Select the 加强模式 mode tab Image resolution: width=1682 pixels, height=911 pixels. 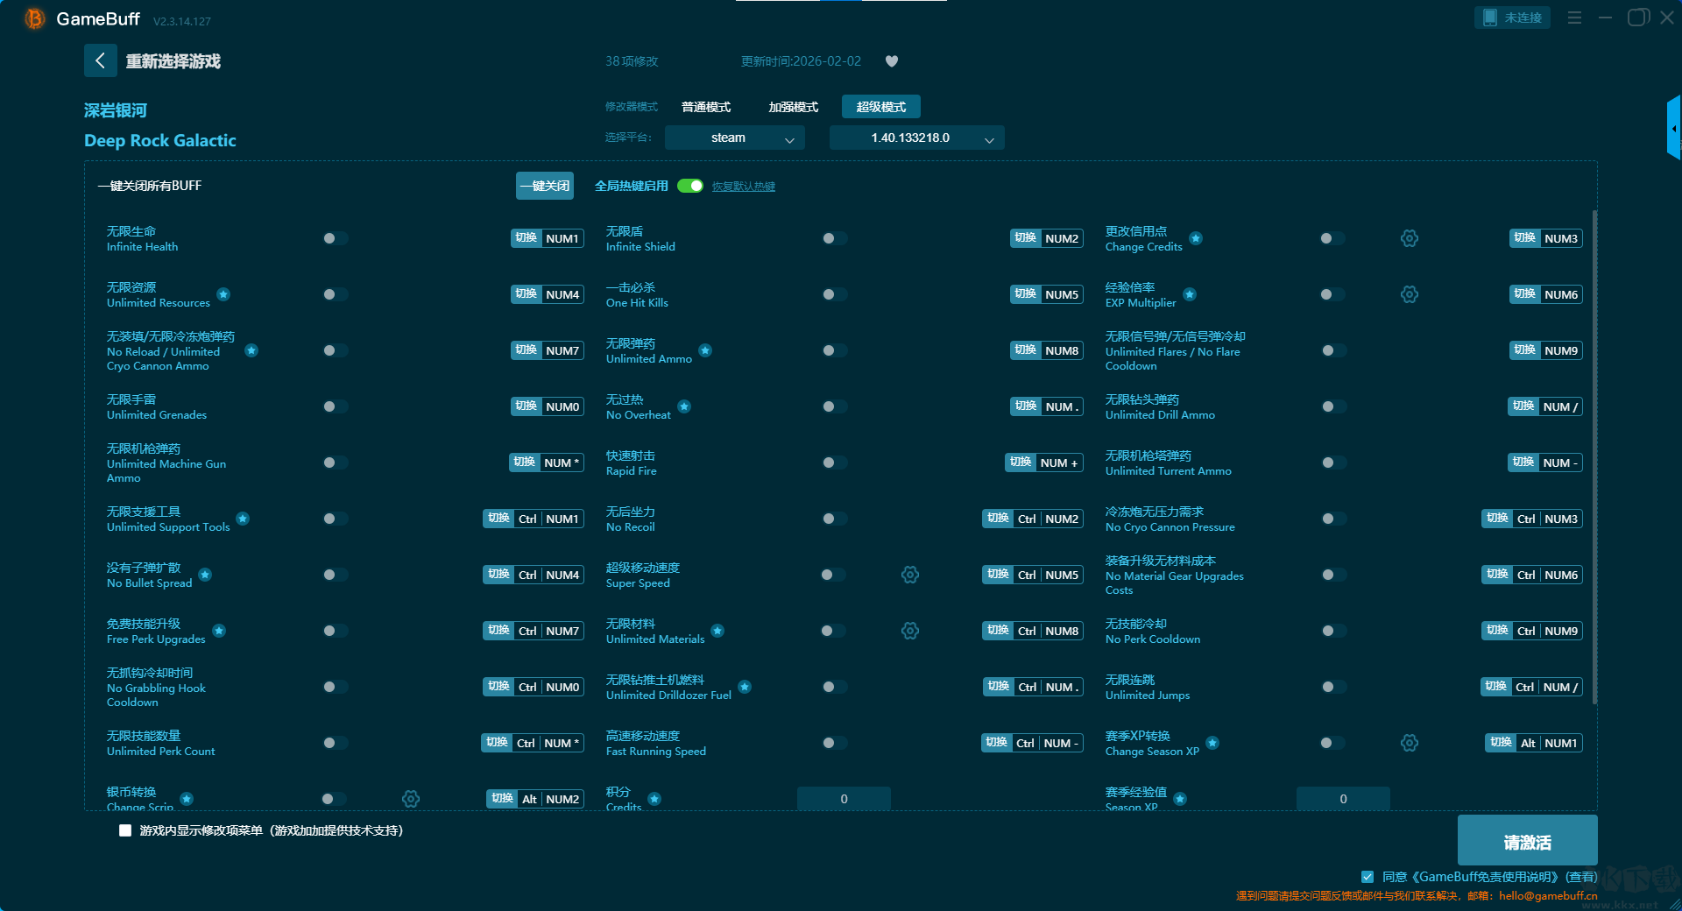point(793,107)
